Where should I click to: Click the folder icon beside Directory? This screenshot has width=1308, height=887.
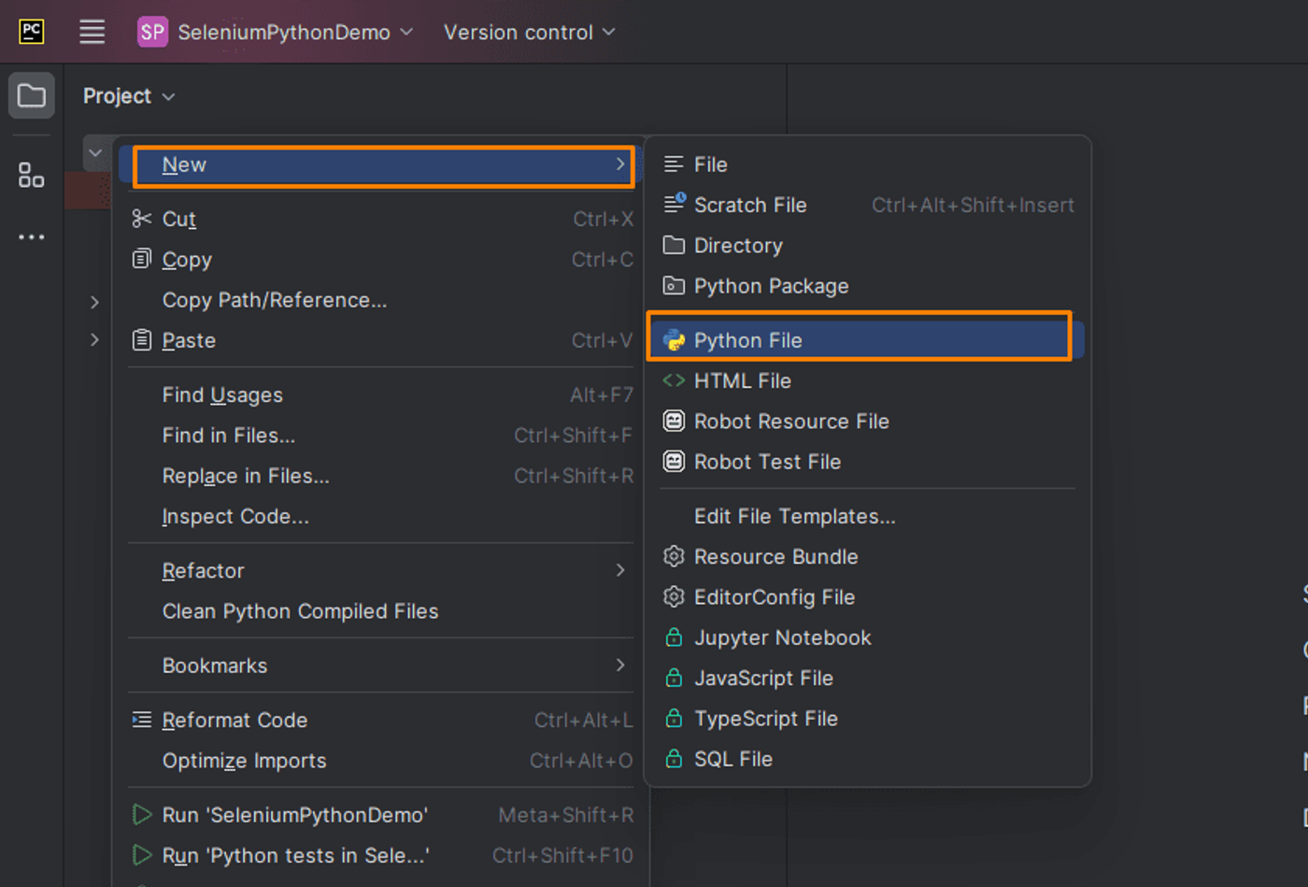(674, 246)
